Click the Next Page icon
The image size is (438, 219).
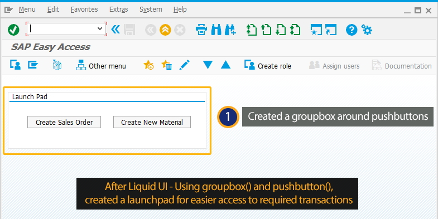[281, 30]
